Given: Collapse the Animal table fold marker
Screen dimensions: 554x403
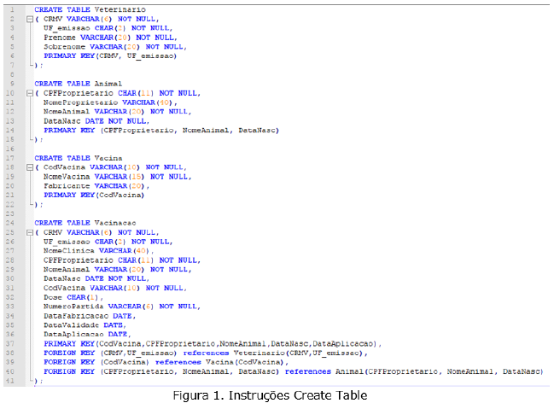Looking at the screenshot, I should (x=29, y=92).
